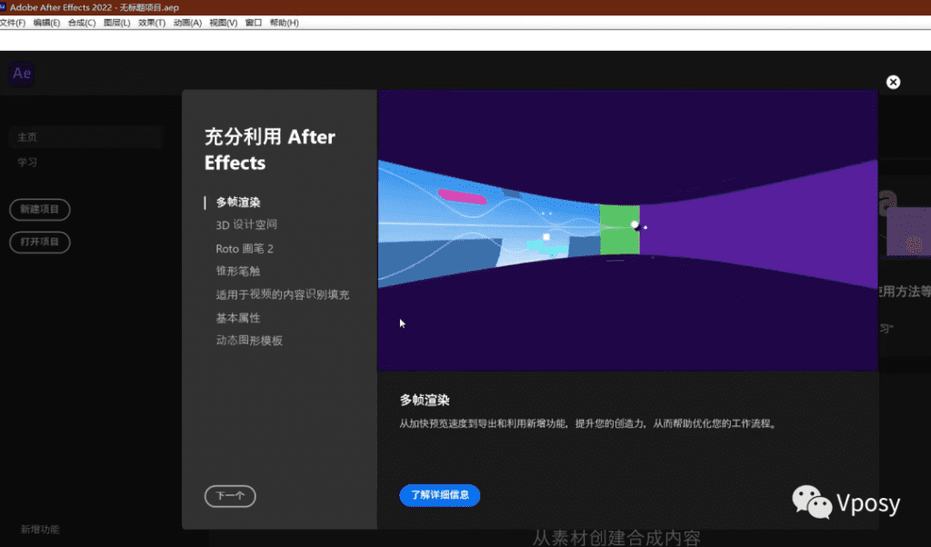Open the 动画(A) menu
Viewport: 931px width, 547px height.
pyautogui.click(x=187, y=23)
